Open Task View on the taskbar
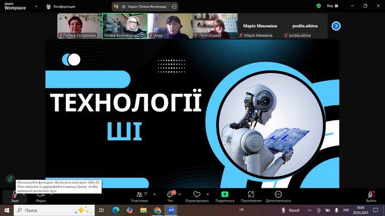 click(x=101, y=210)
